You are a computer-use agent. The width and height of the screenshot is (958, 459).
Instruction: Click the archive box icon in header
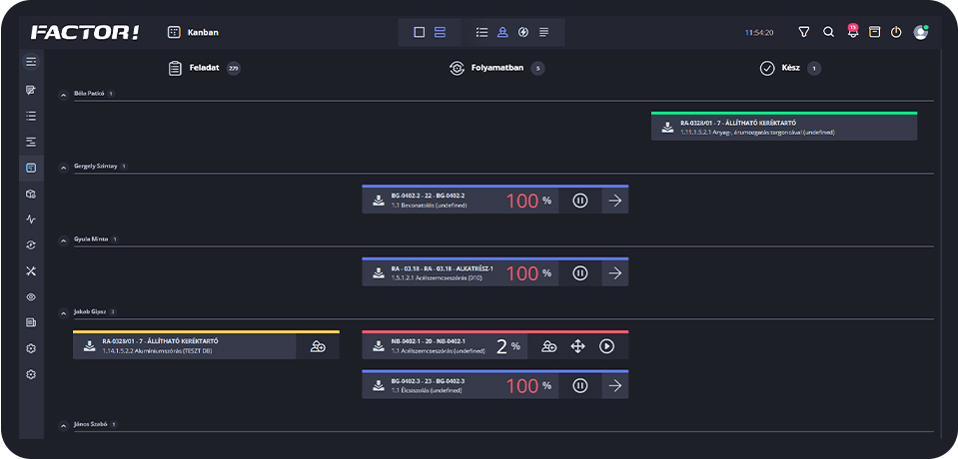[x=874, y=32]
